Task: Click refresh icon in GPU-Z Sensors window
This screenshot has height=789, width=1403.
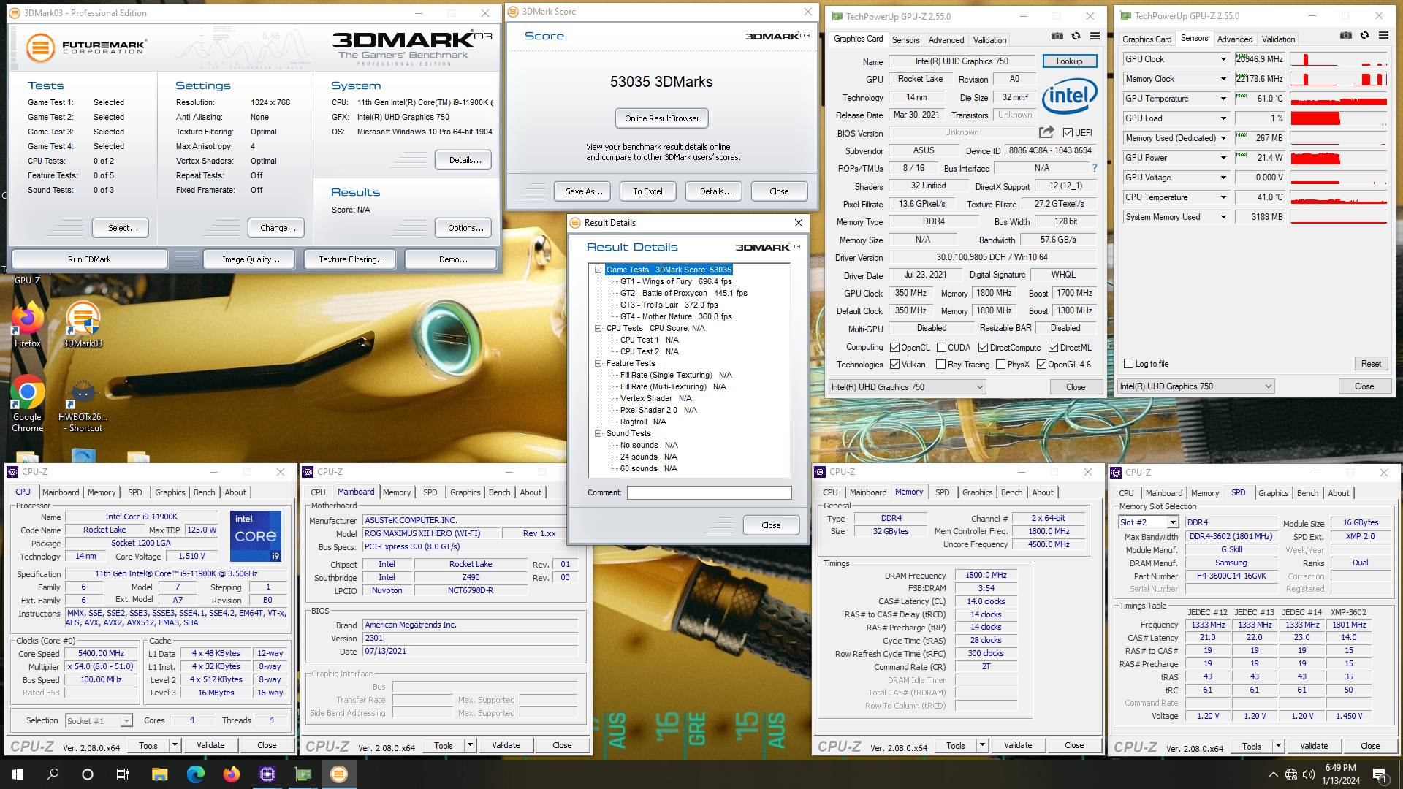Action: (x=1364, y=35)
